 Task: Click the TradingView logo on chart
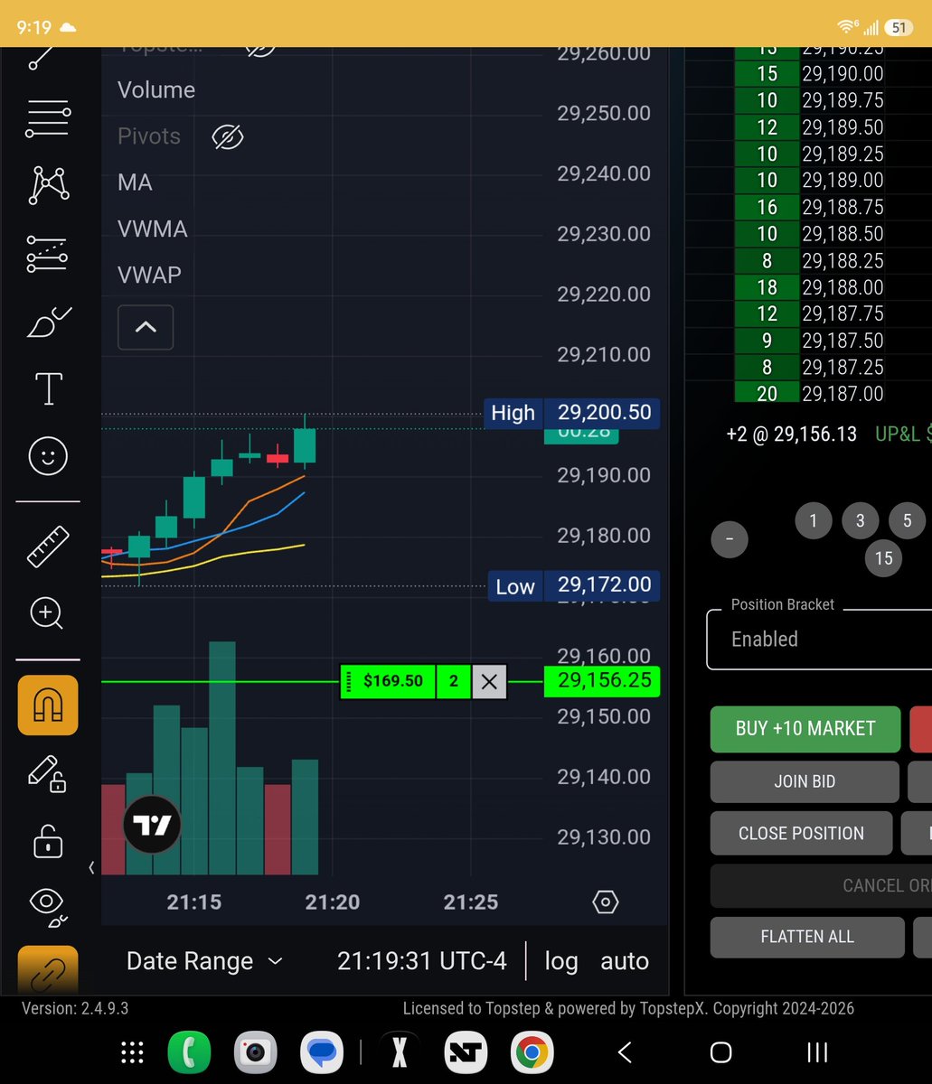(152, 825)
